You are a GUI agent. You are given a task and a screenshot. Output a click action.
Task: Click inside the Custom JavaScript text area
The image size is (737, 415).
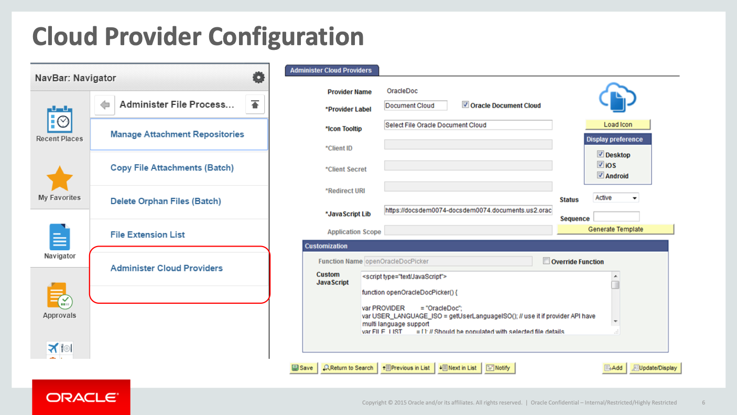pos(486,303)
